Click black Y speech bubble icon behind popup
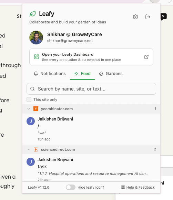This screenshot has width=173, height=200. tap(164, 17)
